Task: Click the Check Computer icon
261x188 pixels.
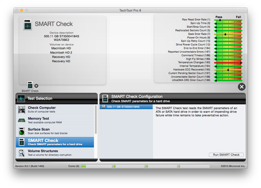Action: click(22, 109)
